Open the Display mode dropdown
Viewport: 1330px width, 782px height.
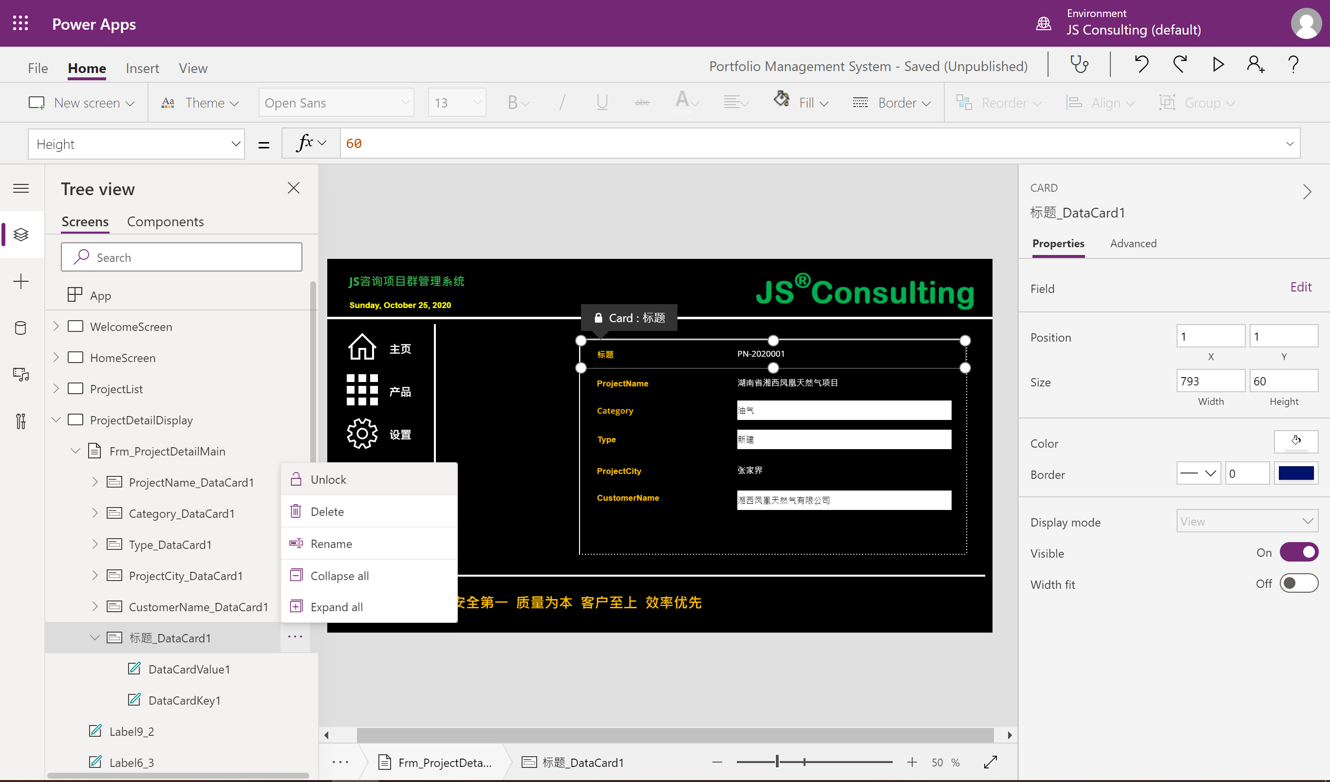pos(1247,521)
